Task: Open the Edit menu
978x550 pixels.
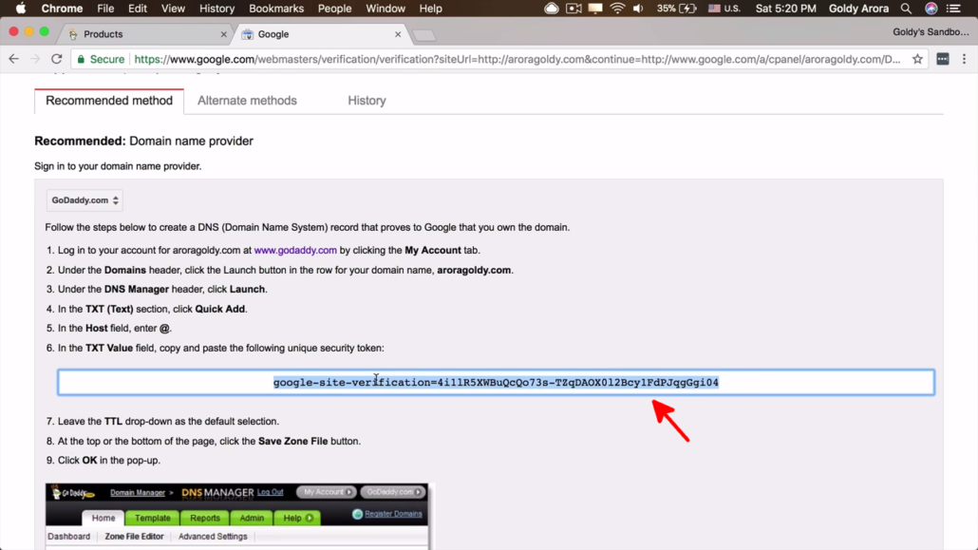Action: (x=138, y=9)
